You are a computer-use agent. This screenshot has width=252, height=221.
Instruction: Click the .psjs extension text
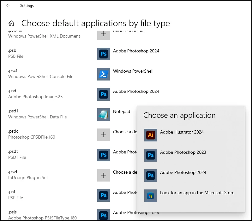click(x=12, y=212)
